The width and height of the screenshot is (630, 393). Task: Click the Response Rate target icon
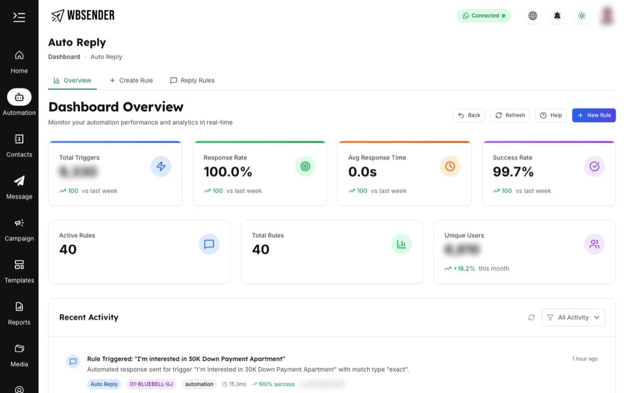305,166
